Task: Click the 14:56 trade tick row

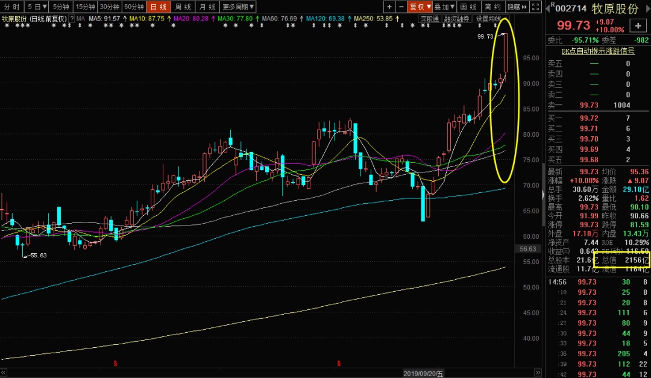Action: pos(598,282)
